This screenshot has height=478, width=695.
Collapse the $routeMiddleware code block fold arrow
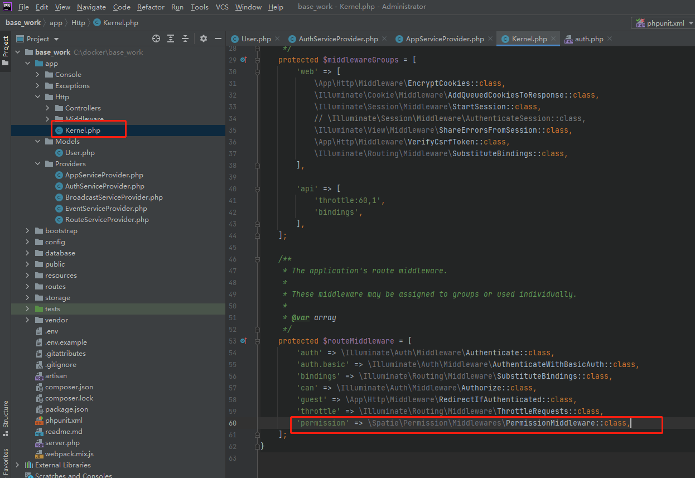256,341
